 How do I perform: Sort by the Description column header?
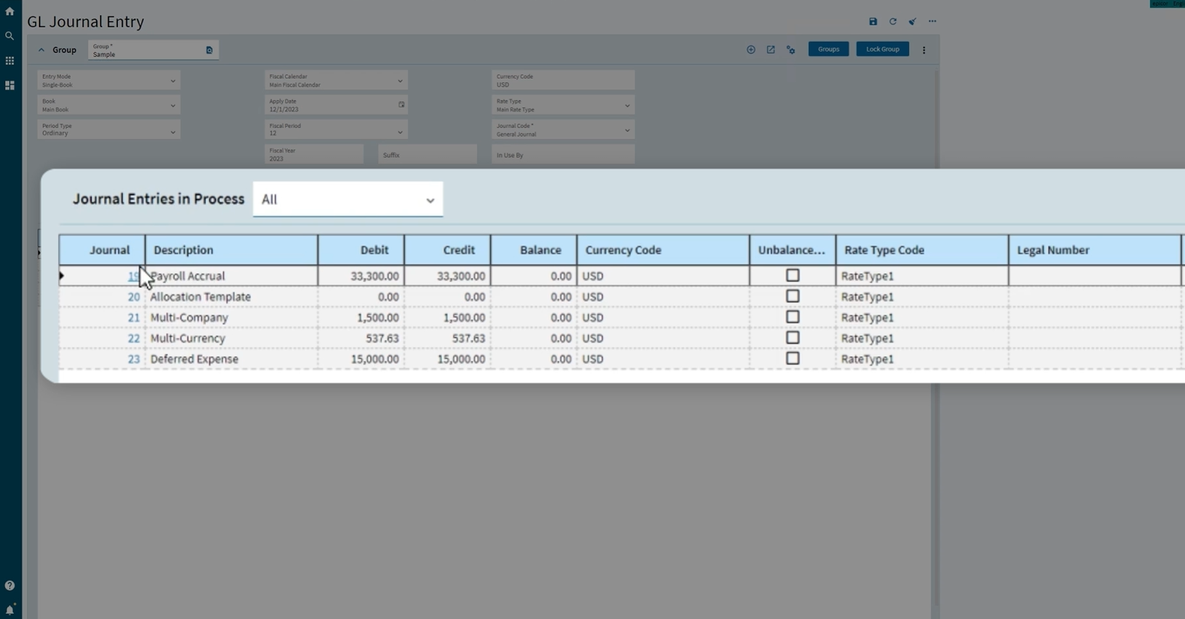pos(231,250)
